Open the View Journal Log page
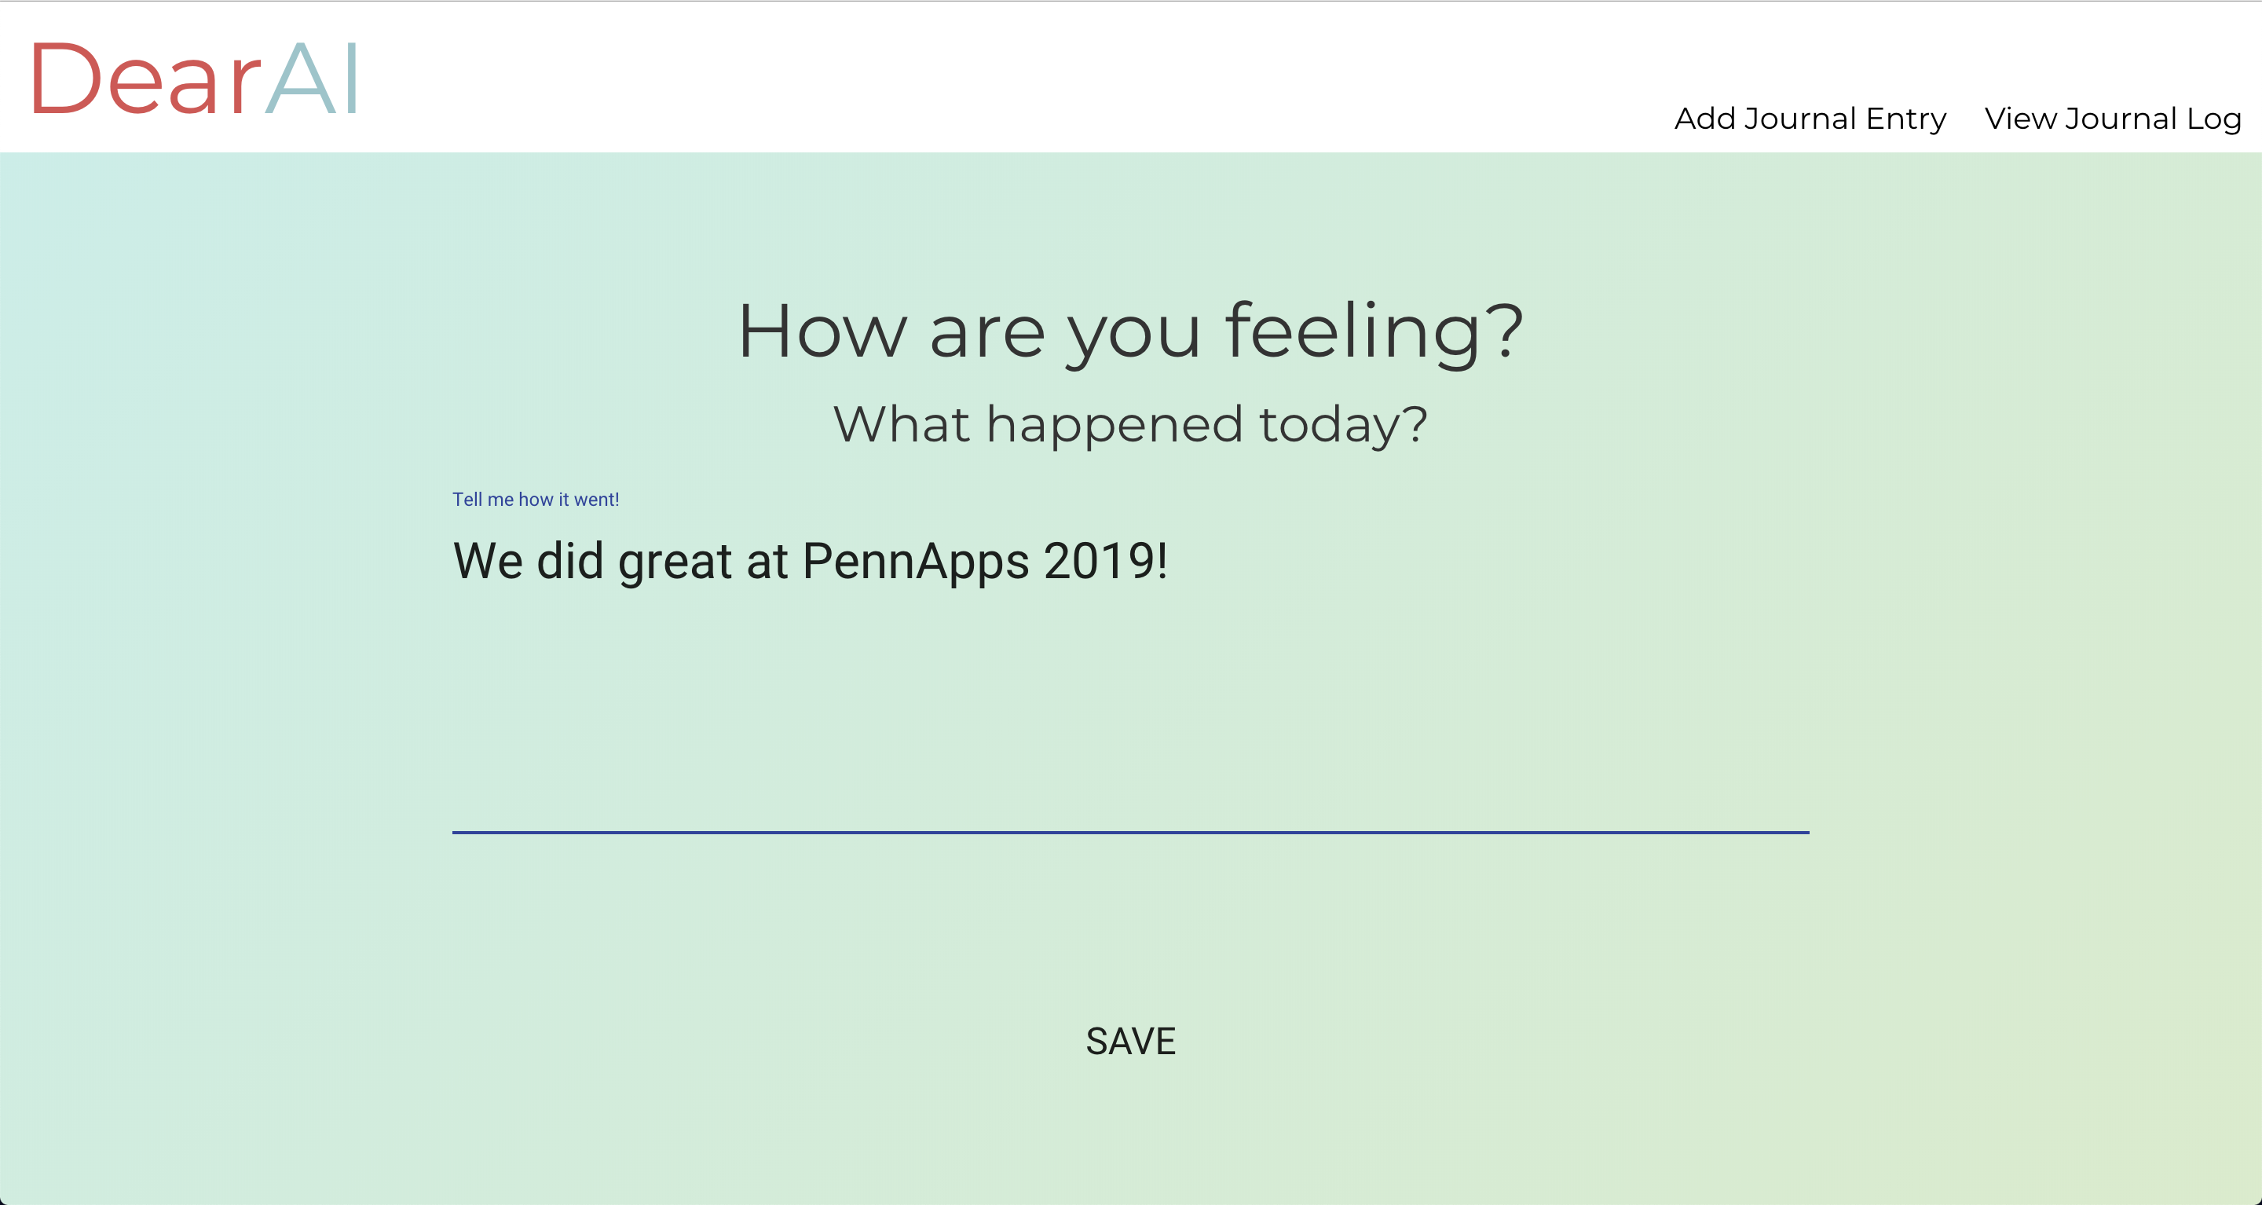 [2112, 119]
